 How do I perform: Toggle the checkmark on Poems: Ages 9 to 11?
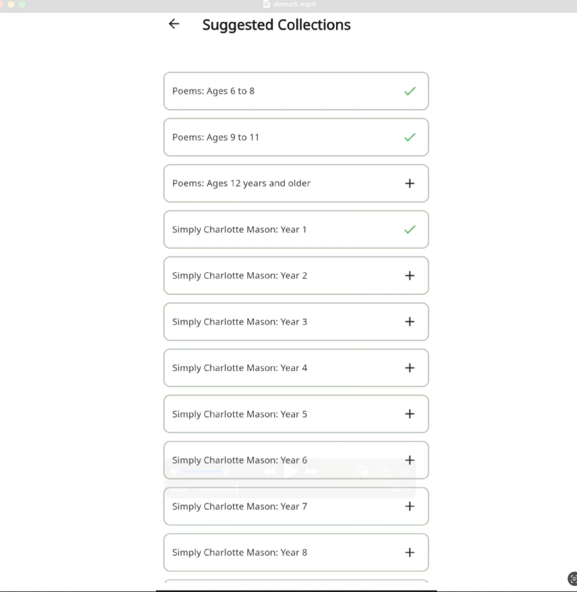(409, 138)
